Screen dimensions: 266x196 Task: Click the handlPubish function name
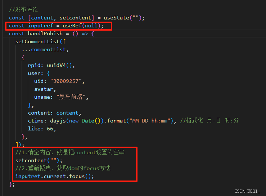click(45, 34)
